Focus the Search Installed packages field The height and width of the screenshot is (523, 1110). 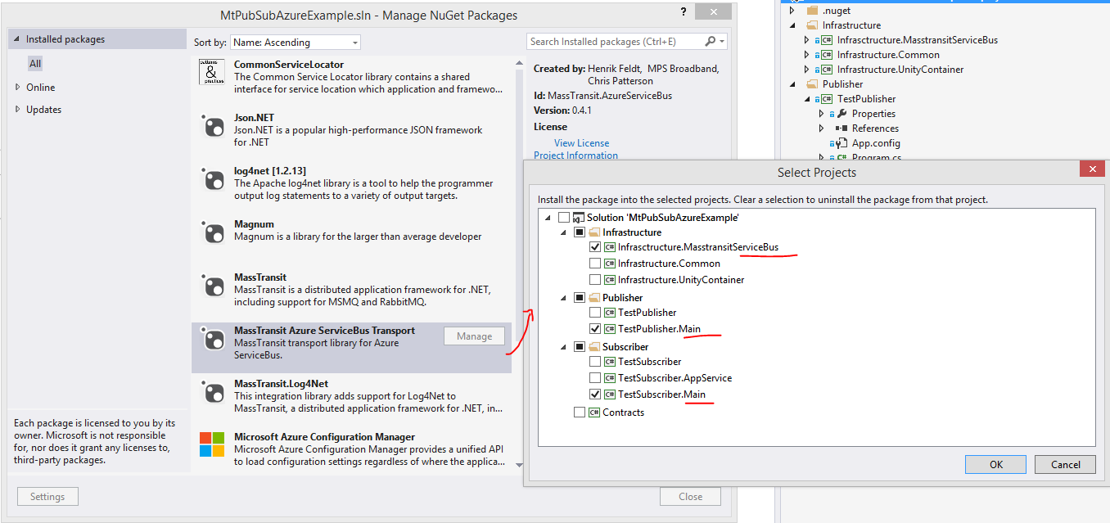tap(616, 42)
